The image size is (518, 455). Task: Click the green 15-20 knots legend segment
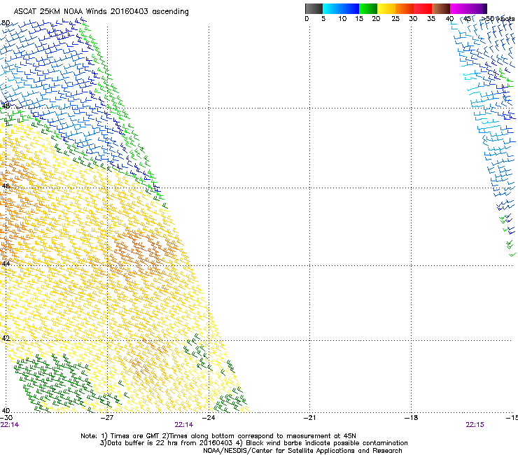tap(368, 8)
